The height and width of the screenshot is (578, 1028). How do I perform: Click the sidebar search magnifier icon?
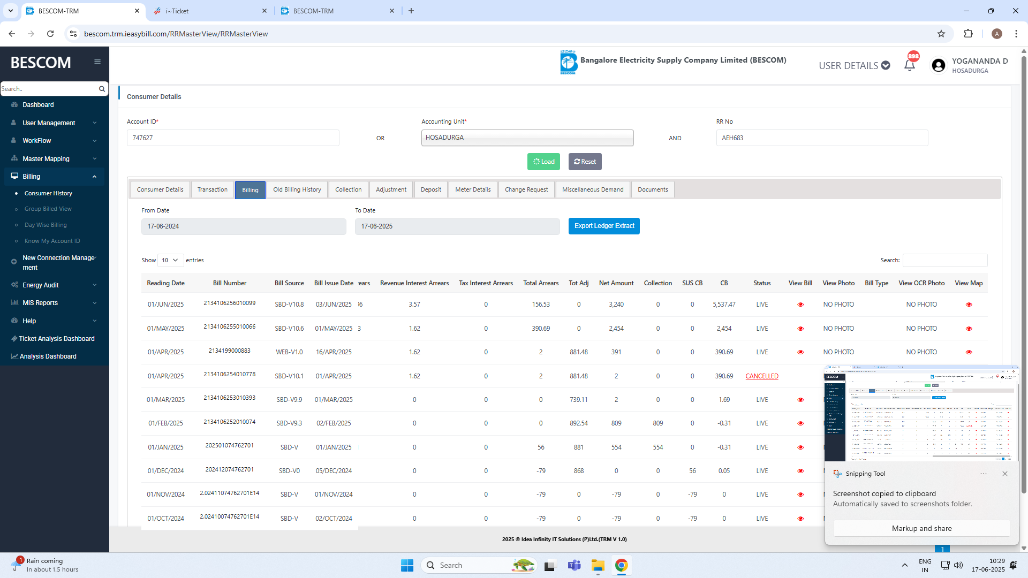click(x=102, y=89)
